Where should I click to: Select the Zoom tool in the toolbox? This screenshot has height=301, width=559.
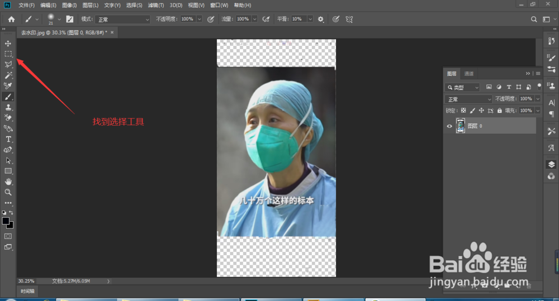click(8, 192)
